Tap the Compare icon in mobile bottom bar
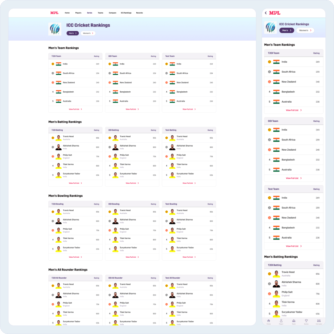Image resolution: width=334 pixels, height=334 pixels. 319,321
